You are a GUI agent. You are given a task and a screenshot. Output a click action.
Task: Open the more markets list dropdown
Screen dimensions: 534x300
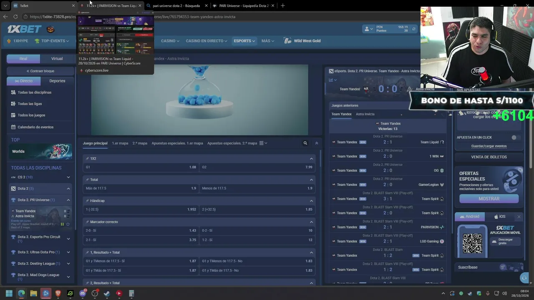click(x=263, y=143)
